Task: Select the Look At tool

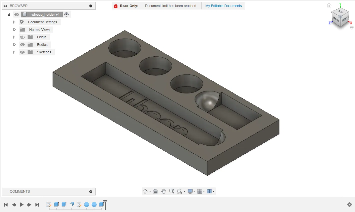Action: click(155, 191)
